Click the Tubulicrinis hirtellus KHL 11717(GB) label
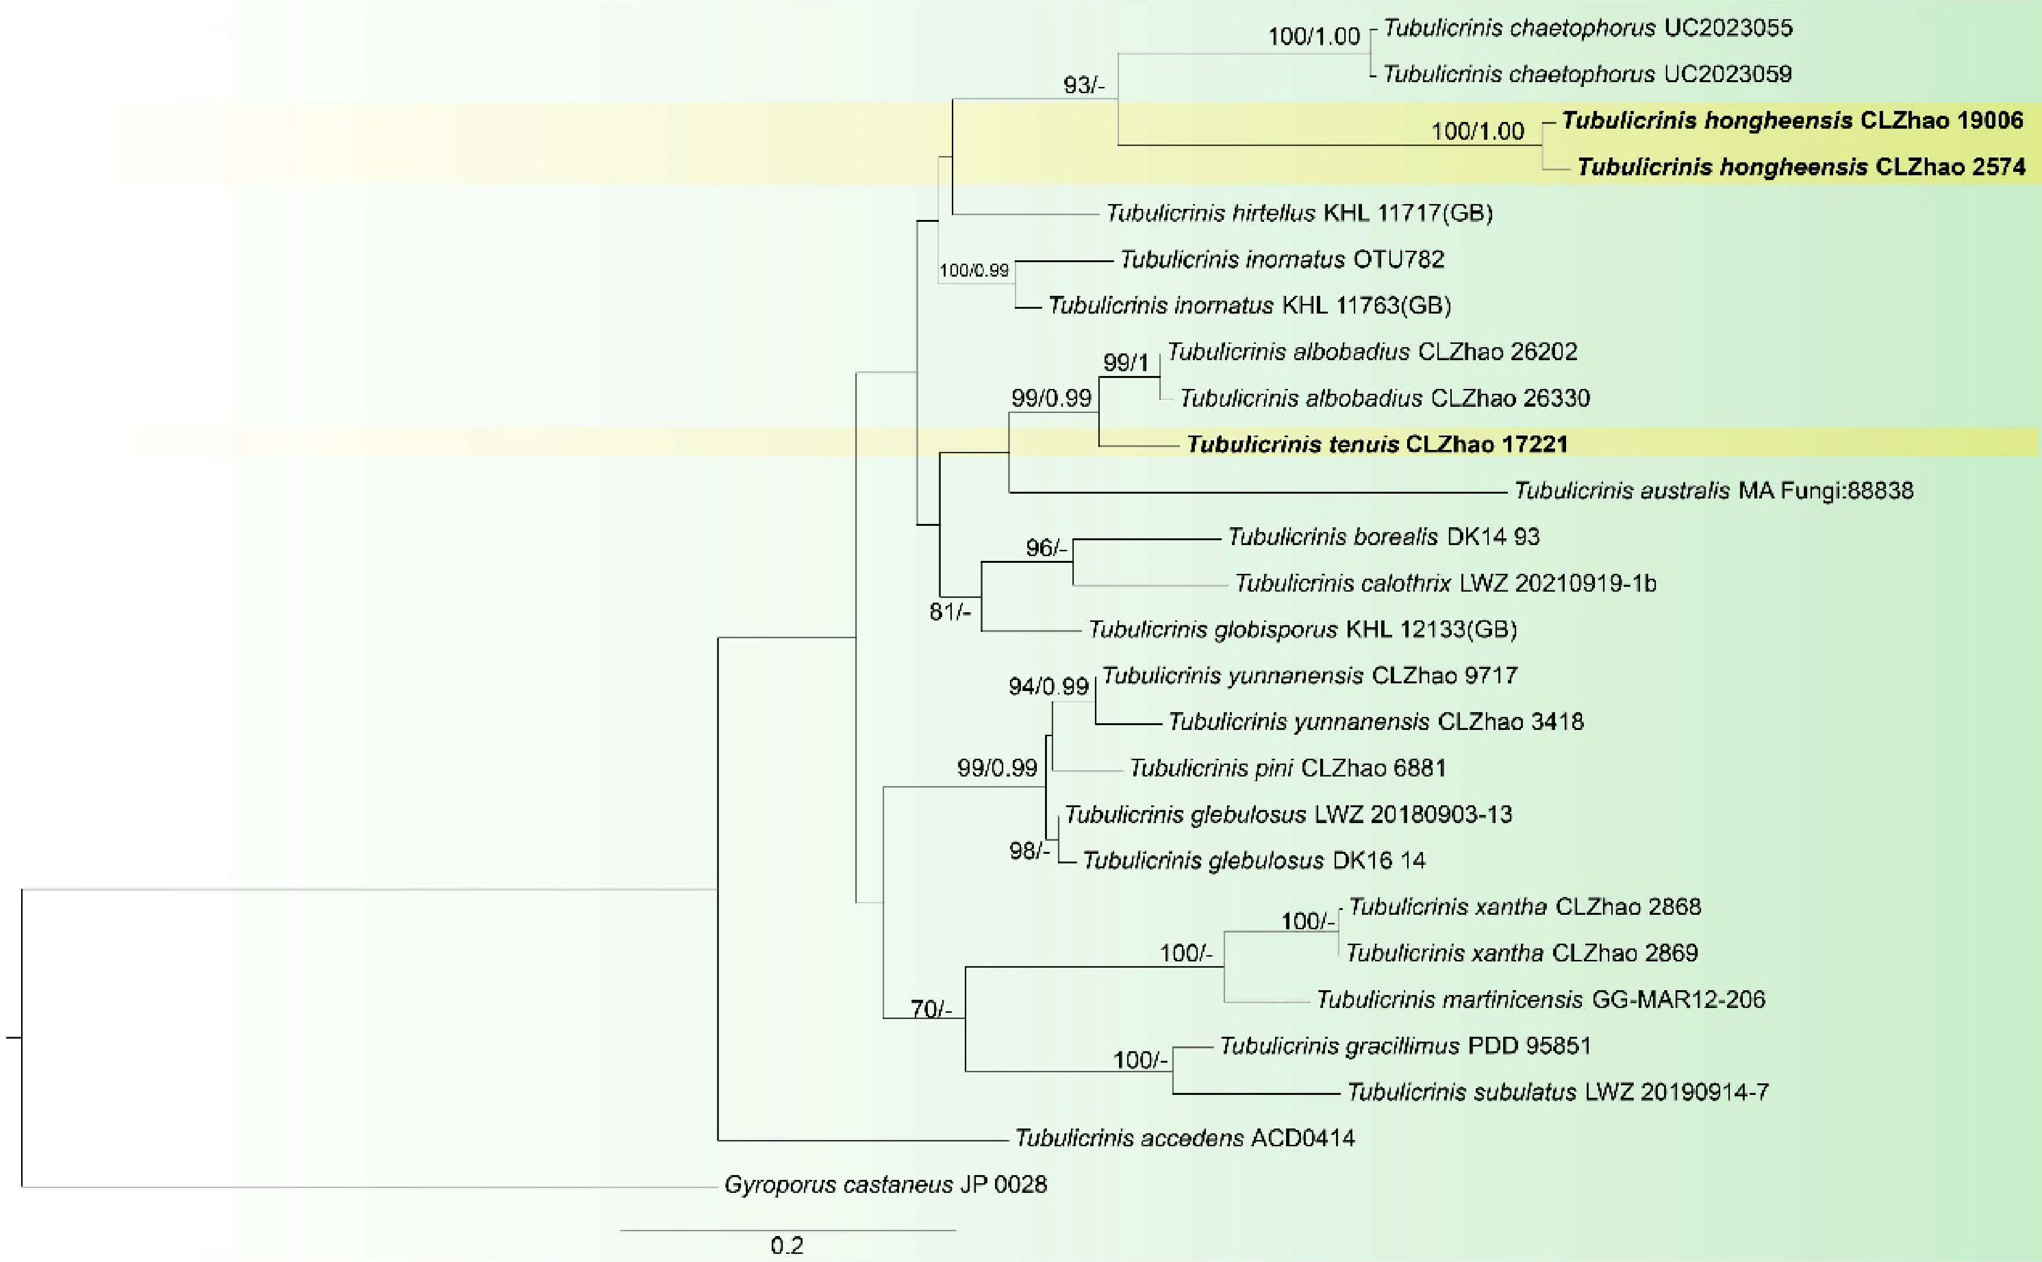Image resolution: width=2042 pixels, height=1262 pixels. (x=1300, y=213)
